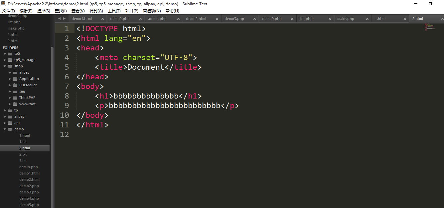Expand the wwwroot subfolder arrow

click(x=10, y=104)
